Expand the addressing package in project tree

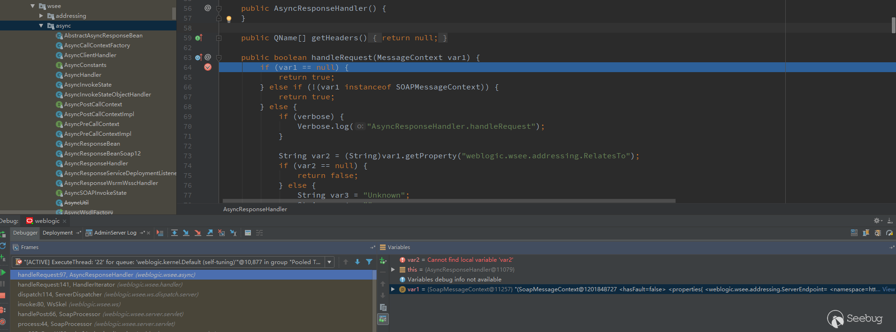41,16
